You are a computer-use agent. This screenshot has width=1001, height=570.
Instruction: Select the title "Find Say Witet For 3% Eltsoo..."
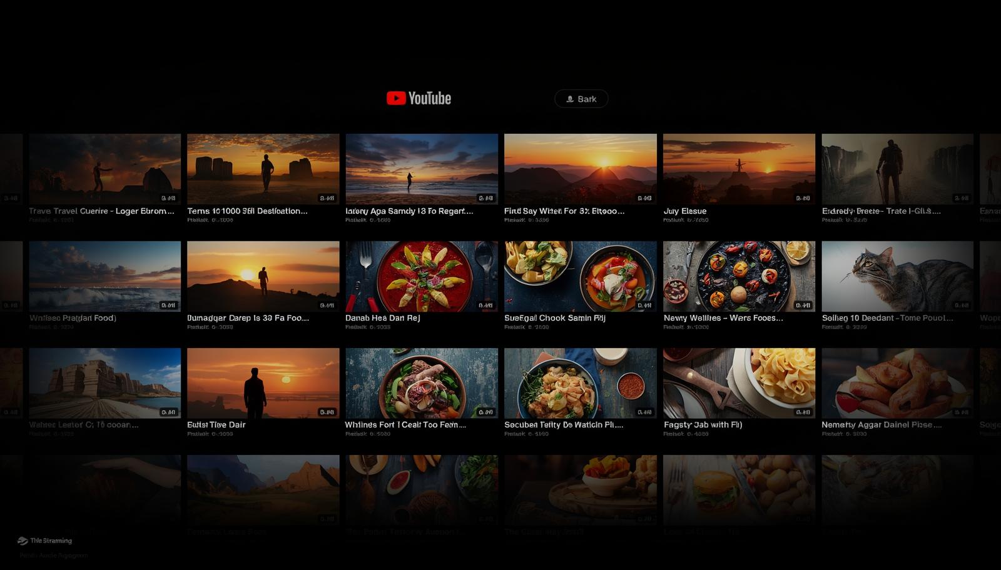click(x=564, y=211)
